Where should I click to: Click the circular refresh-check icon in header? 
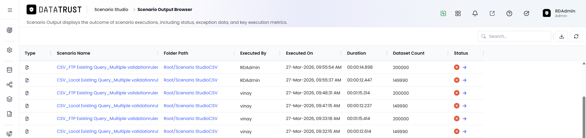point(526,13)
